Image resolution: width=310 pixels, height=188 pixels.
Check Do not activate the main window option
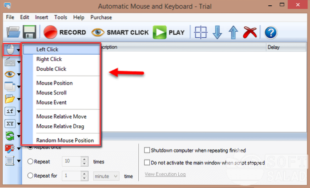click(148, 163)
